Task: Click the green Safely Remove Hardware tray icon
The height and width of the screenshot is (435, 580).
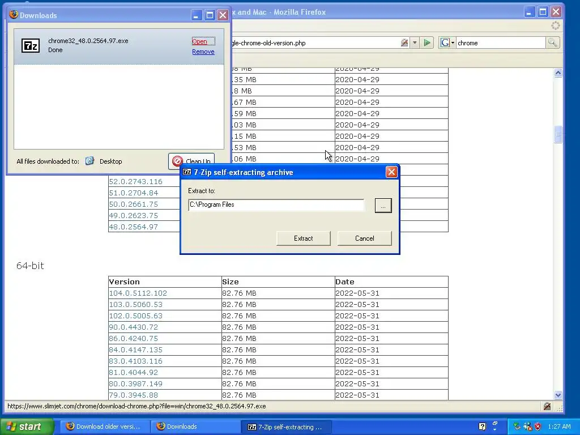Action: click(517, 427)
